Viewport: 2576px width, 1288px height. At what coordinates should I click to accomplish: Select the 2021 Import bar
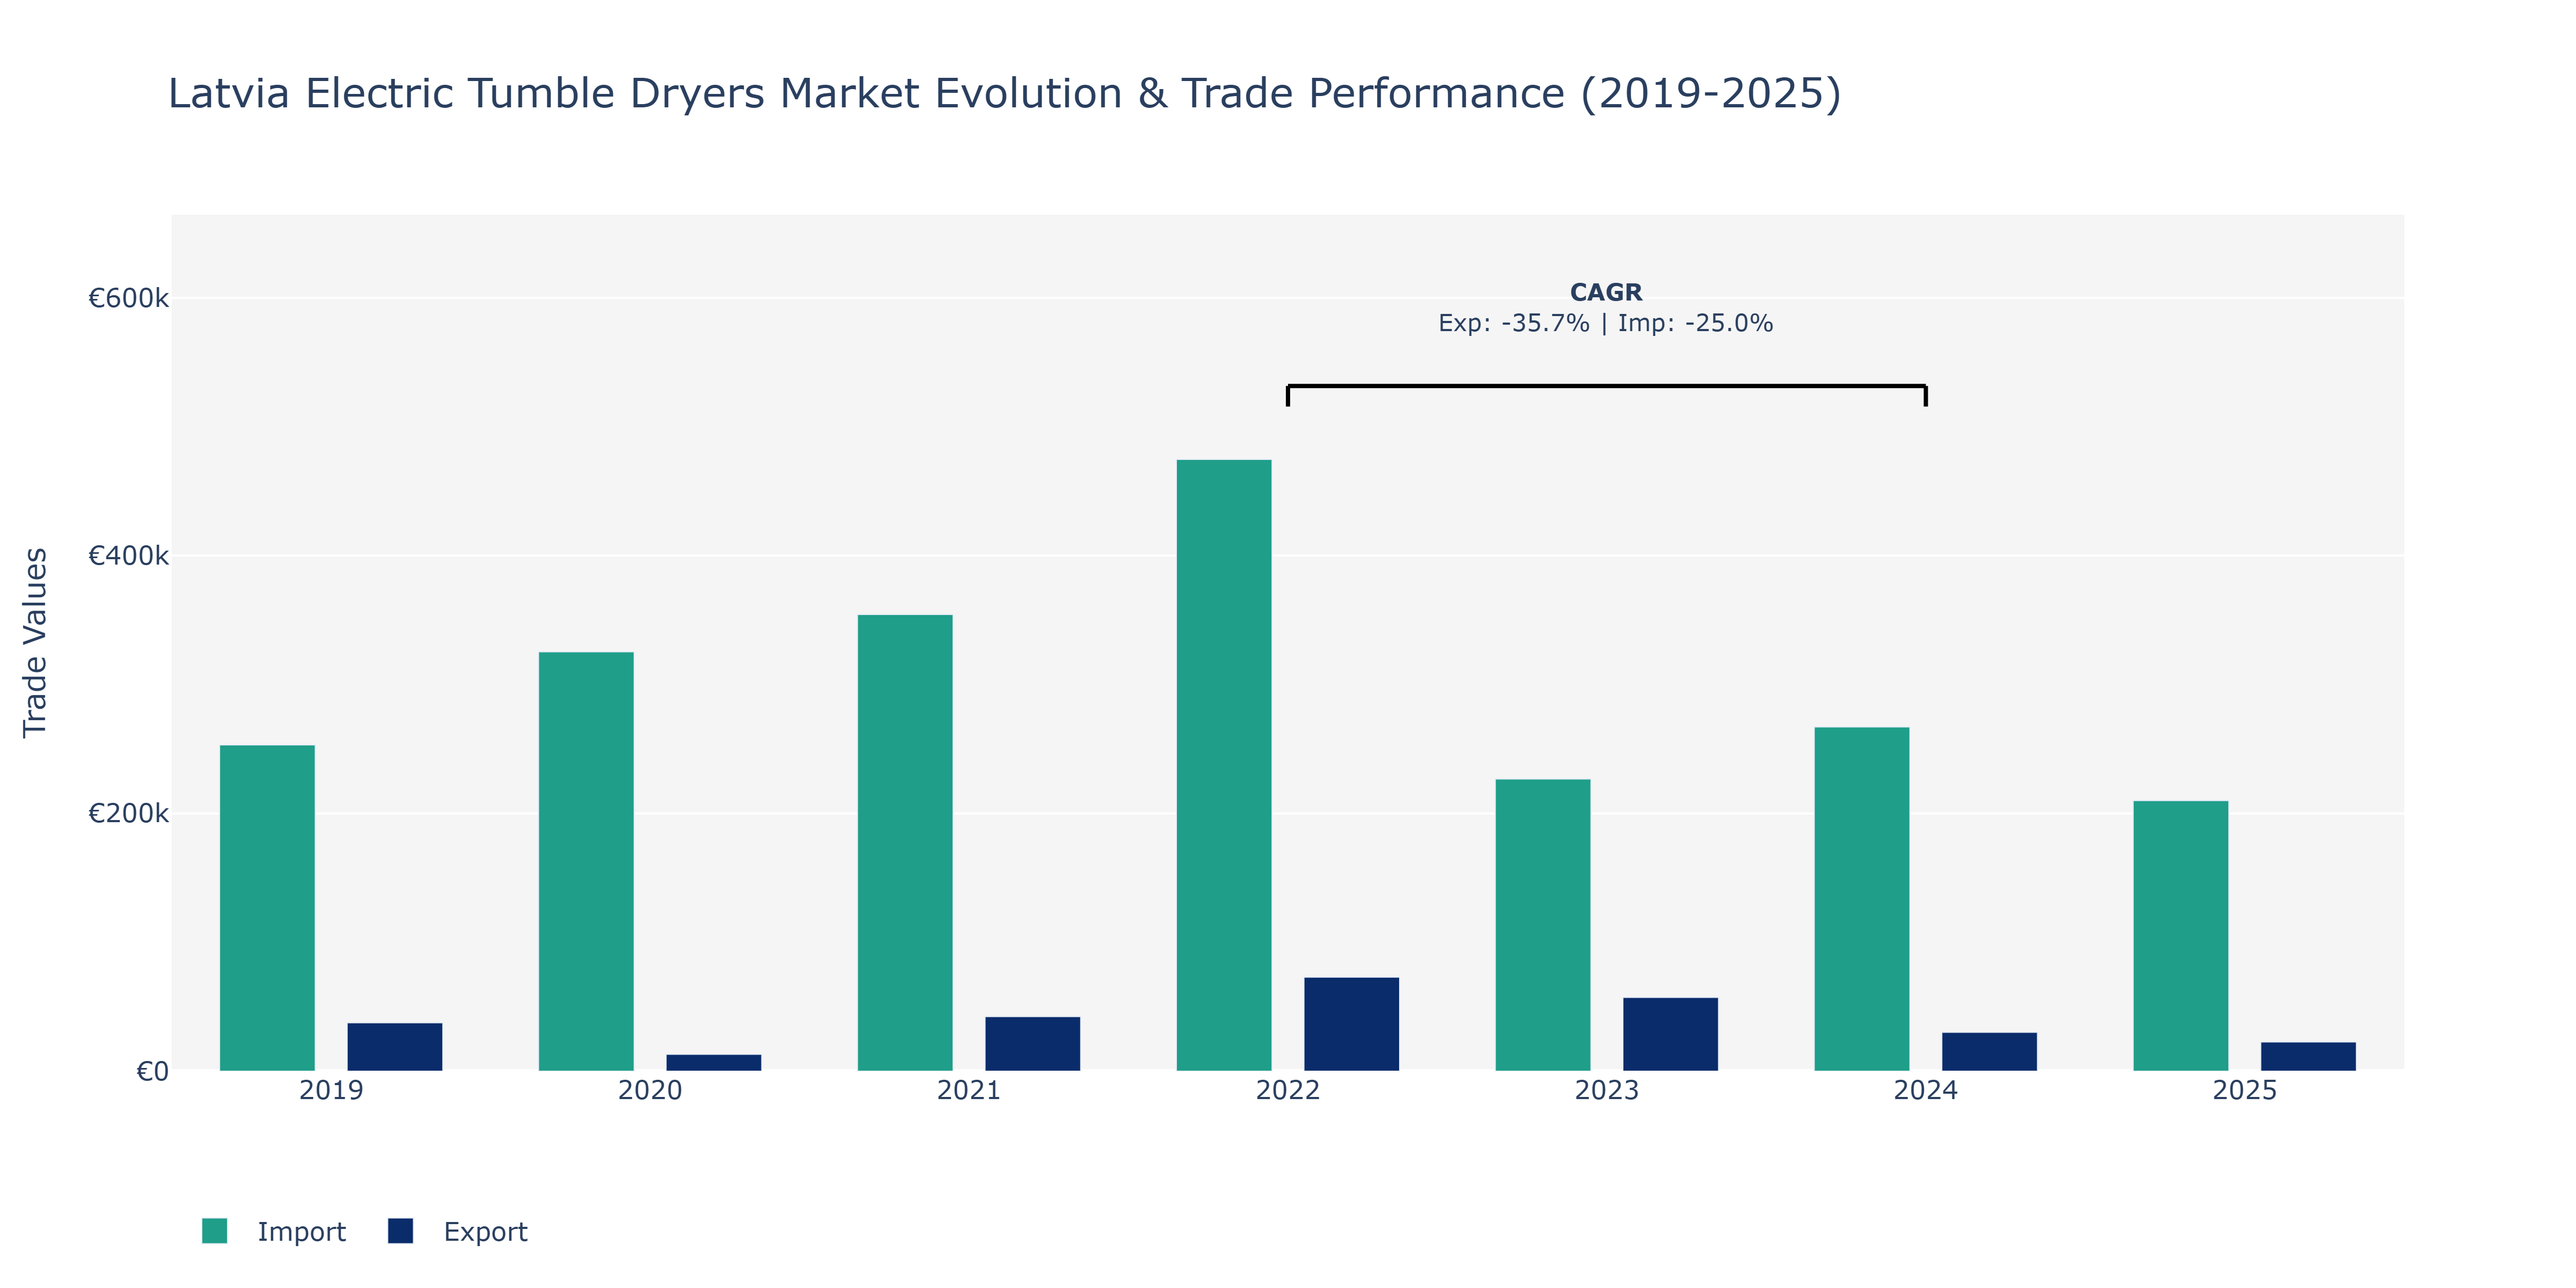(x=905, y=843)
